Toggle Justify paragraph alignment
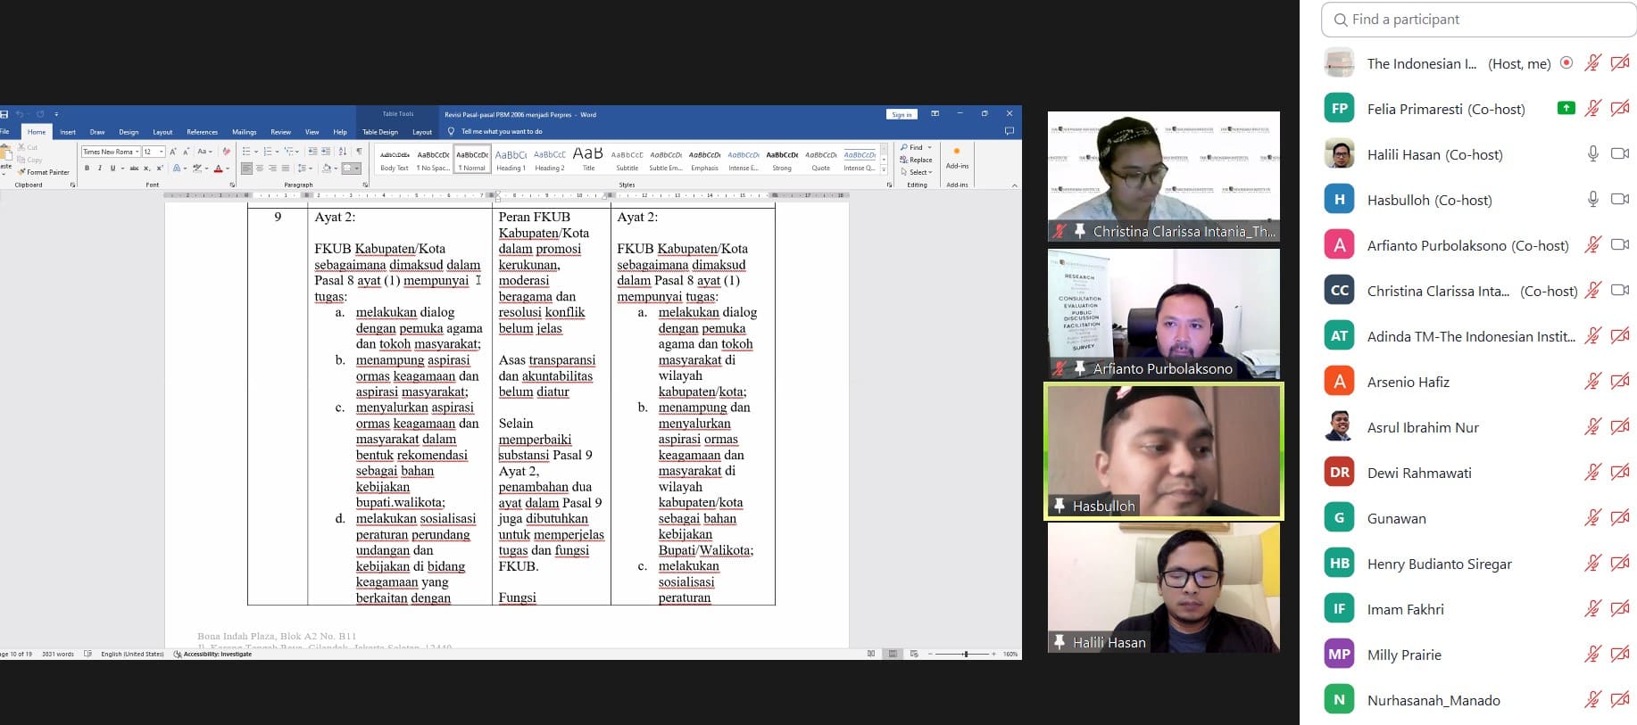This screenshot has width=1637, height=725. tap(286, 168)
